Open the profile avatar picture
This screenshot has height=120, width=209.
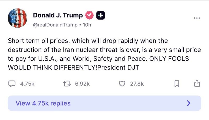pos(18,18)
